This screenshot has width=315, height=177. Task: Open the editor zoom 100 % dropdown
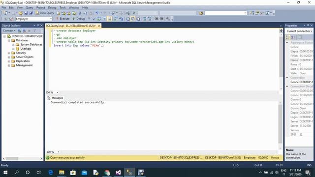[x=57, y=92]
